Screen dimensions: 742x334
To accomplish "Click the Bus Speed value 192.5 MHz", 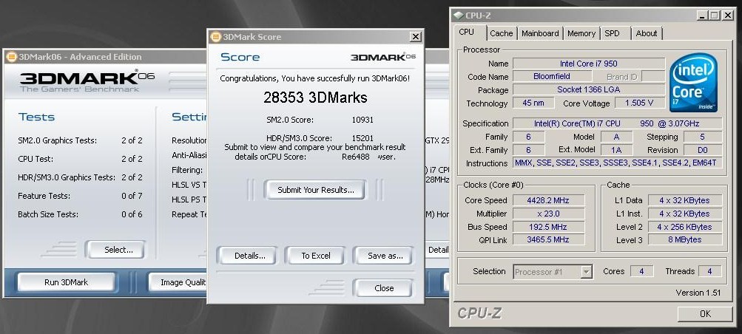I will [x=548, y=227].
